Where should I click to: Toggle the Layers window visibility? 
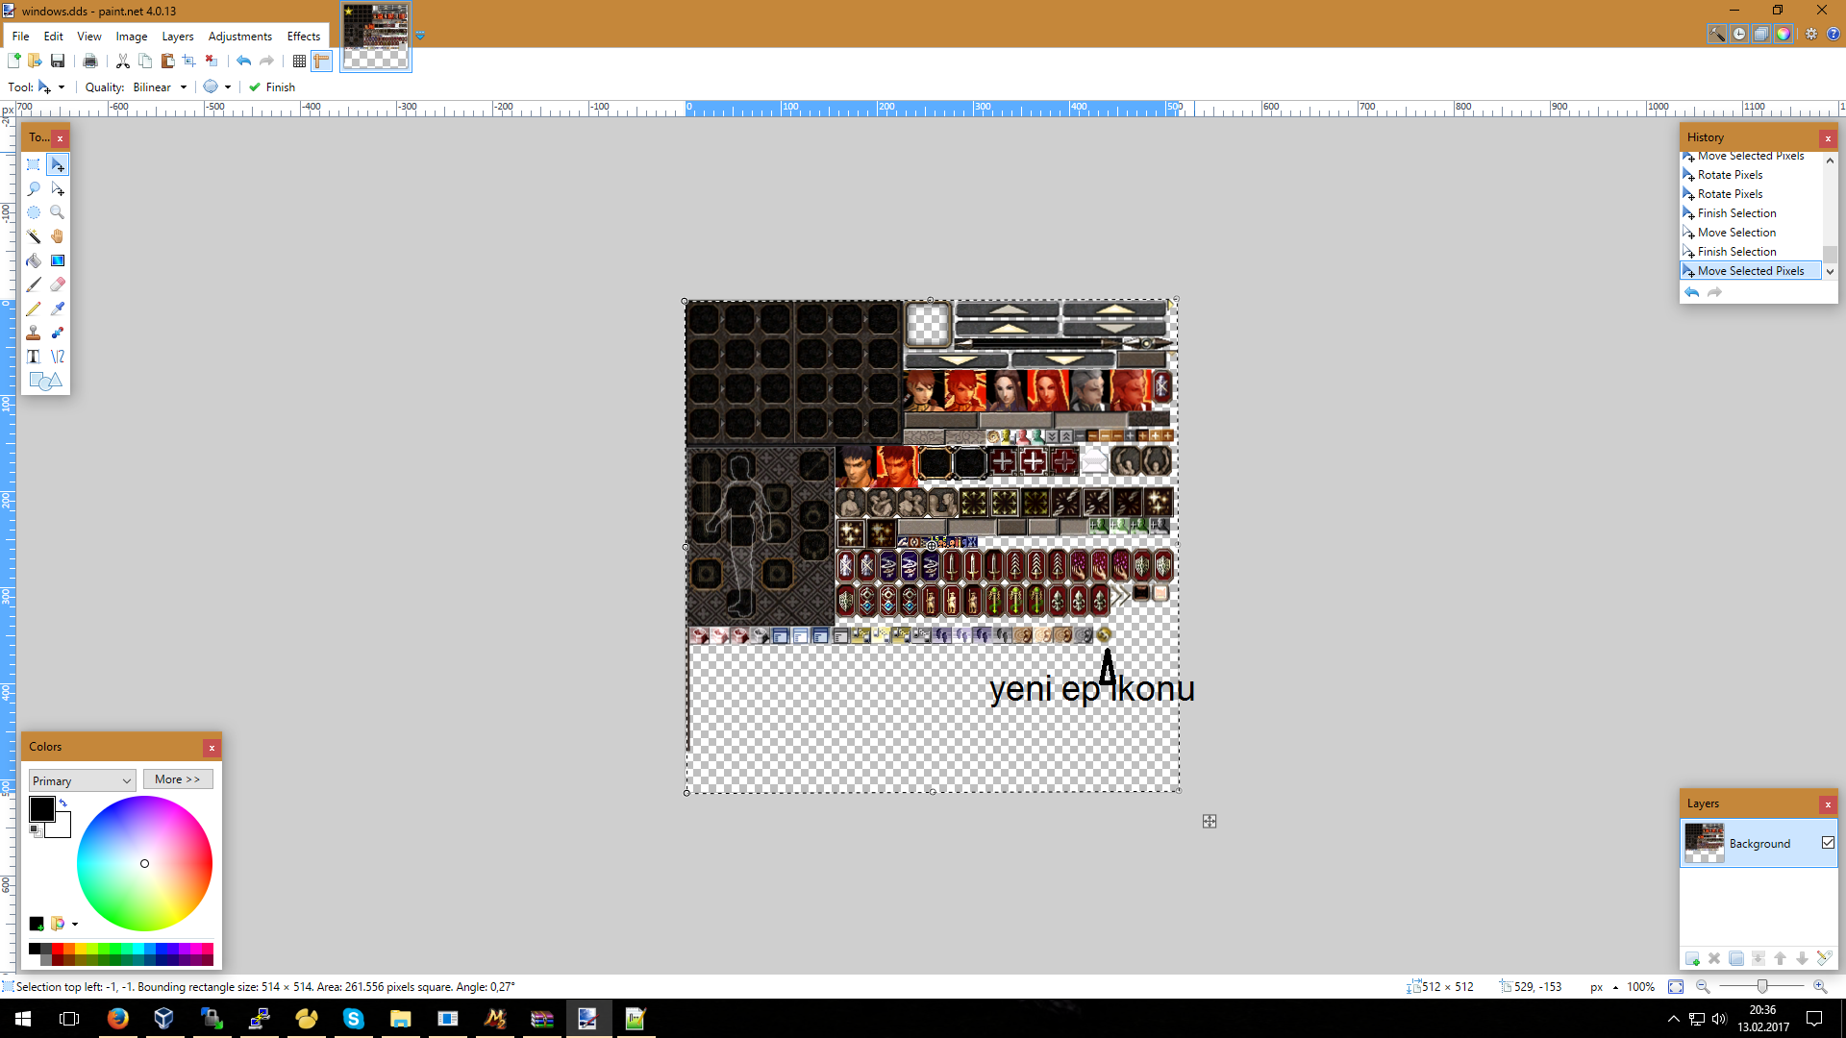[1761, 34]
